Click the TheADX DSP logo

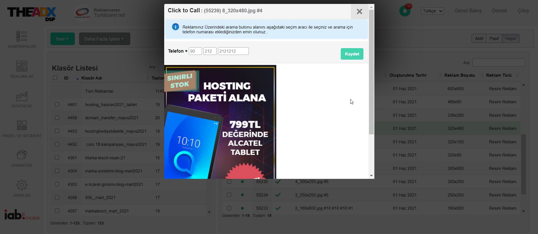pyautogui.click(x=32, y=14)
